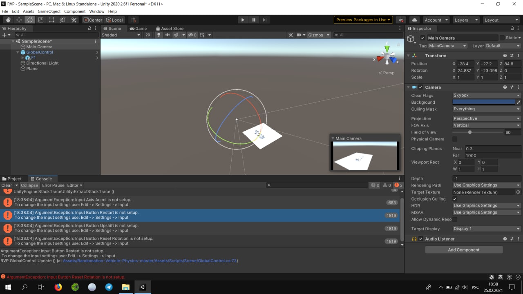Image resolution: width=523 pixels, height=294 pixels.
Task: Click Add Component button
Action: (464, 250)
